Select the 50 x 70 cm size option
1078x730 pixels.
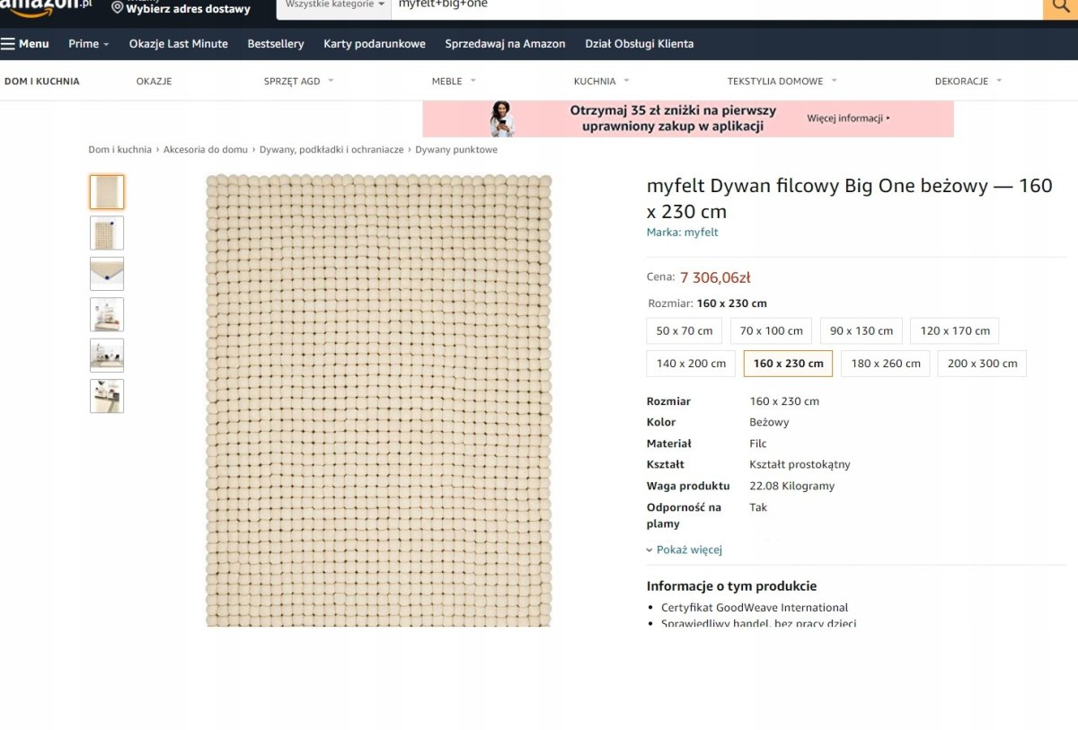click(x=685, y=330)
